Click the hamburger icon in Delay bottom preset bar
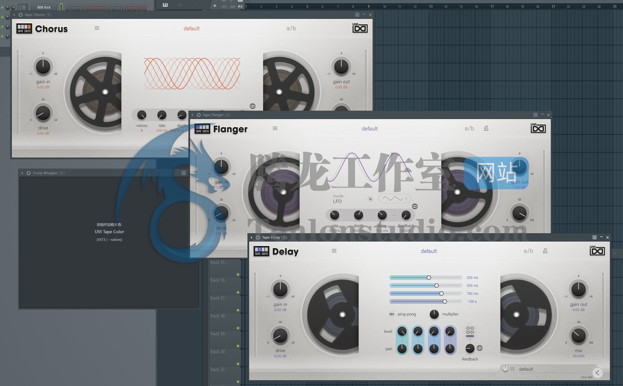The width and height of the screenshot is (623, 386). 513,369
